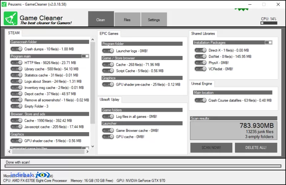Select the Ubisoft Uplay panel tab
This screenshot has width=286, height=185.
pos(110,100)
